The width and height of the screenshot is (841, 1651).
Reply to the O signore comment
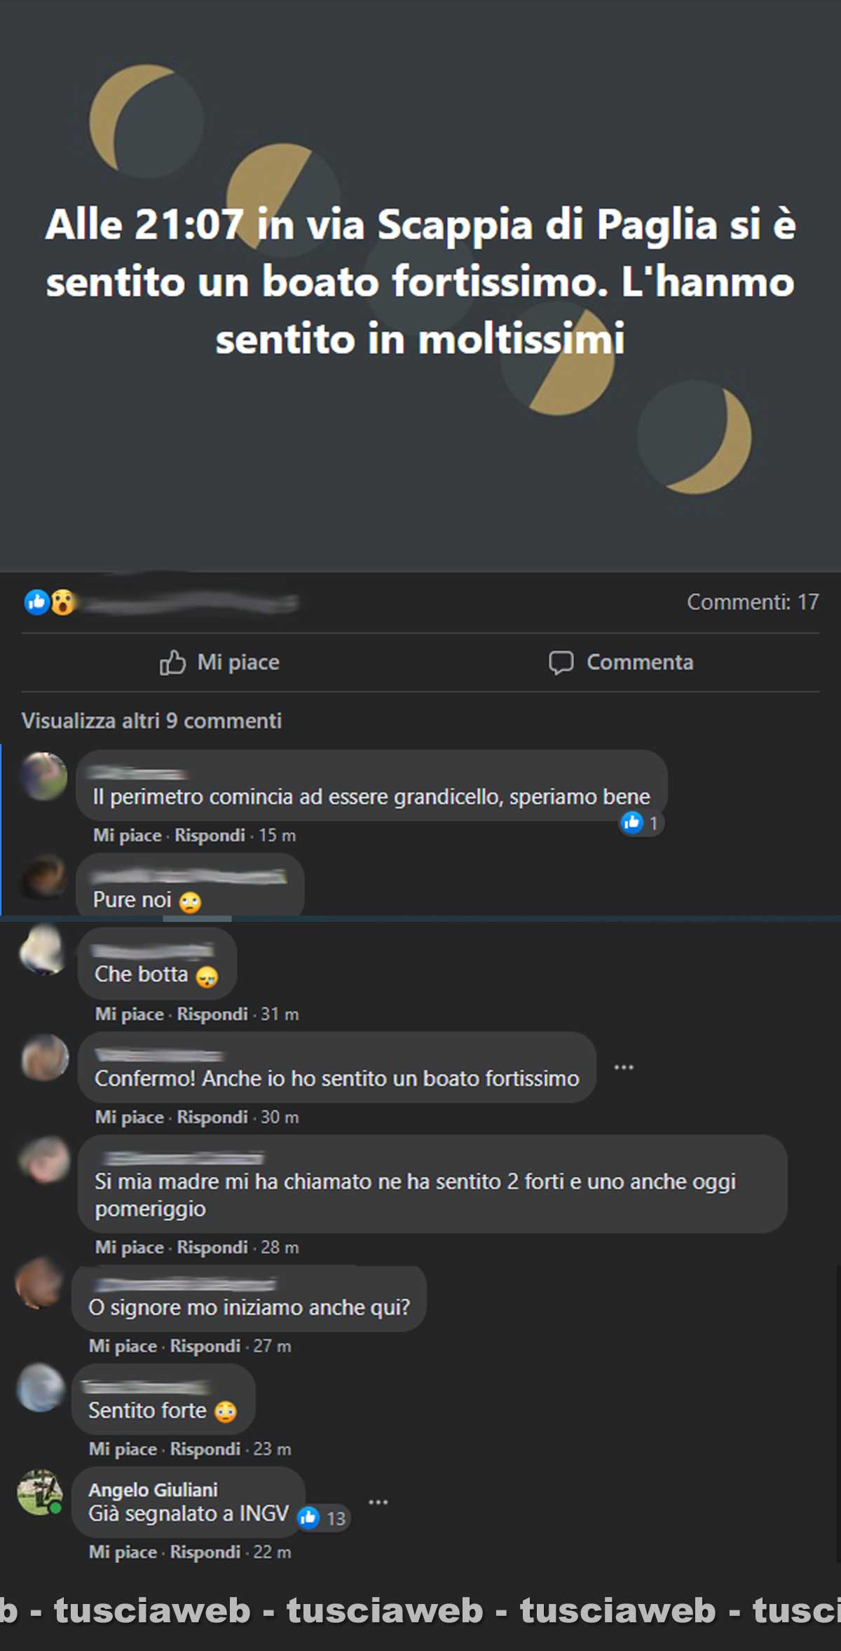pos(205,1345)
